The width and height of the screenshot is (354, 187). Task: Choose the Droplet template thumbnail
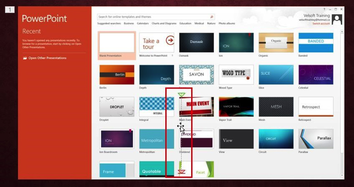point(117,107)
